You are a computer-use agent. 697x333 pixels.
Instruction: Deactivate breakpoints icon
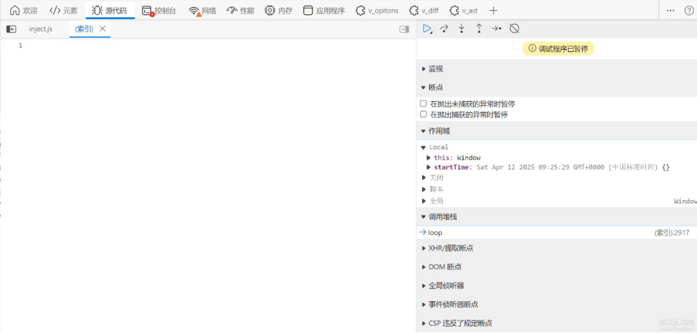coord(514,29)
